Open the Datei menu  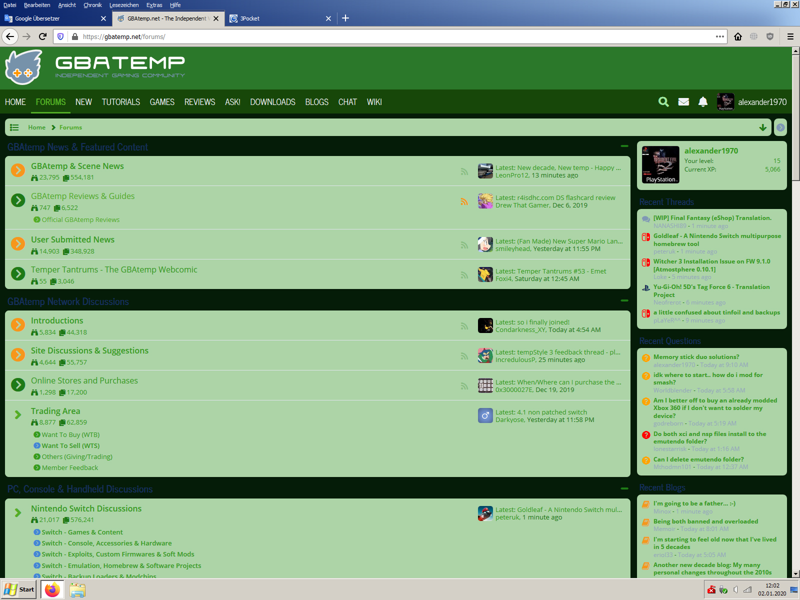click(x=10, y=5)
